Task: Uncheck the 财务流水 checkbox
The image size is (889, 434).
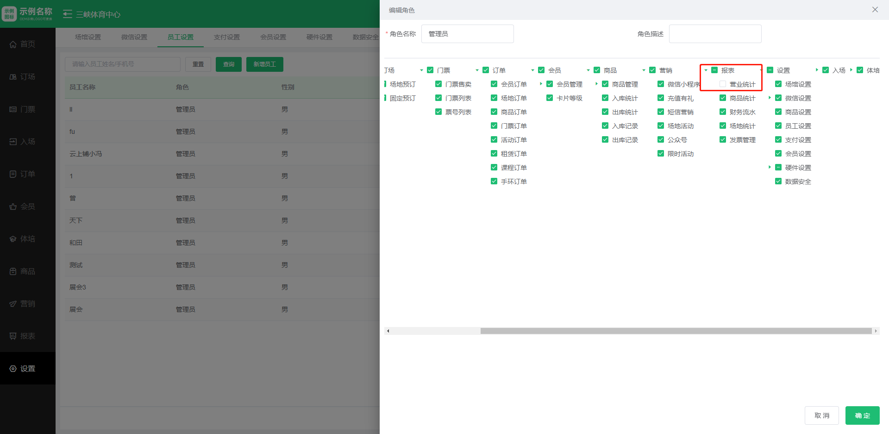Action: 723,112
